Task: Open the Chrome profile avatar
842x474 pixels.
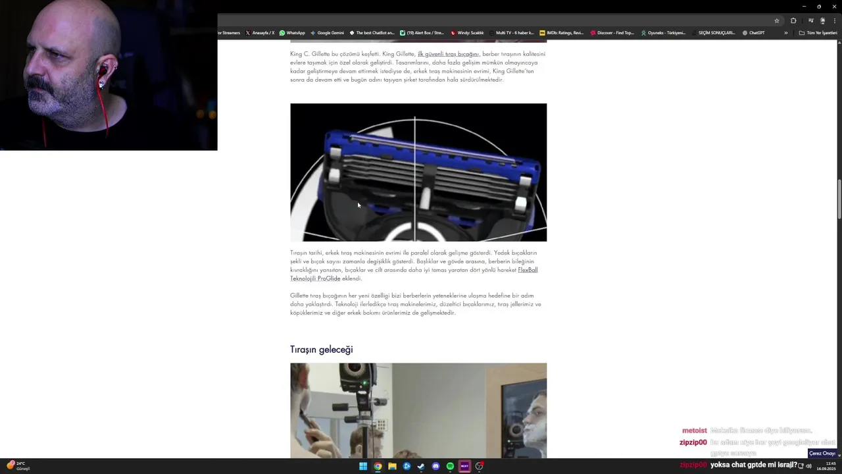Action: (822, 20)
